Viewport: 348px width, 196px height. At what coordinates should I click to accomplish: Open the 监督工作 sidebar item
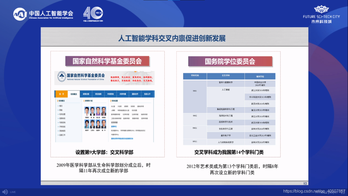coord(62,135)
